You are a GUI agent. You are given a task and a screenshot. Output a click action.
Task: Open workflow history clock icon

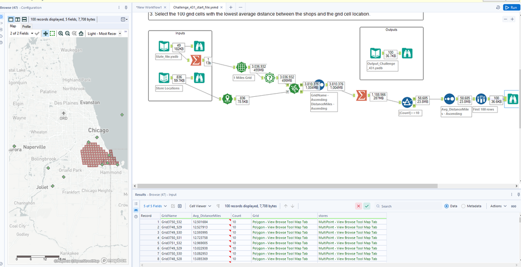point(498,7)
